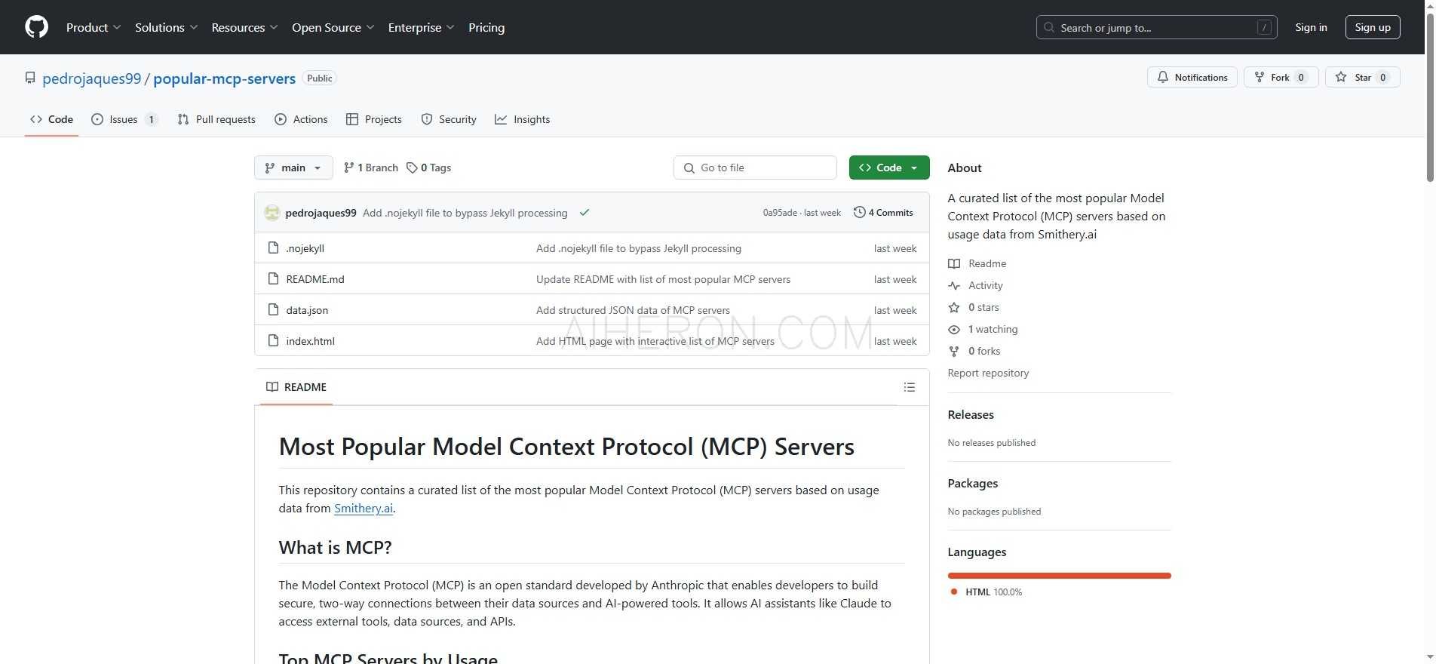
Task: Open the Releases section heading link
Action: [971, 414]
